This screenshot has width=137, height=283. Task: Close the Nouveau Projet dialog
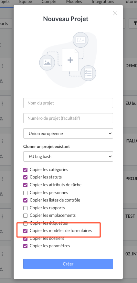[x=115, y=13]
